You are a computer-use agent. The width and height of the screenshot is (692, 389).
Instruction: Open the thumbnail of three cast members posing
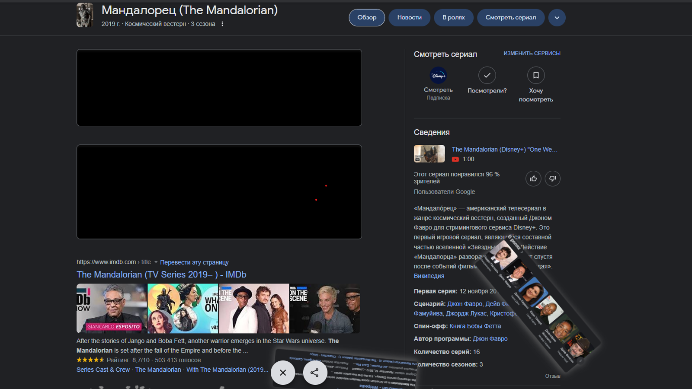(254, 309)
